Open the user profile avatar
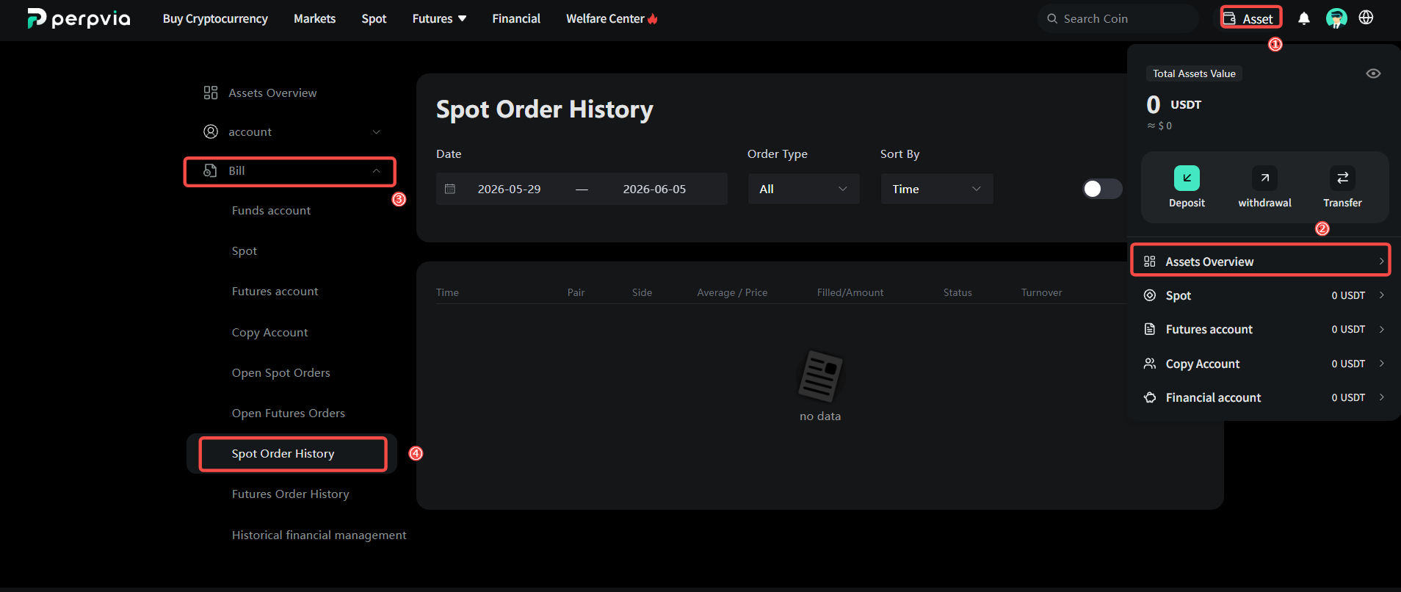The height and width of the screenshot is (592, 1401). pos(1336,18)
